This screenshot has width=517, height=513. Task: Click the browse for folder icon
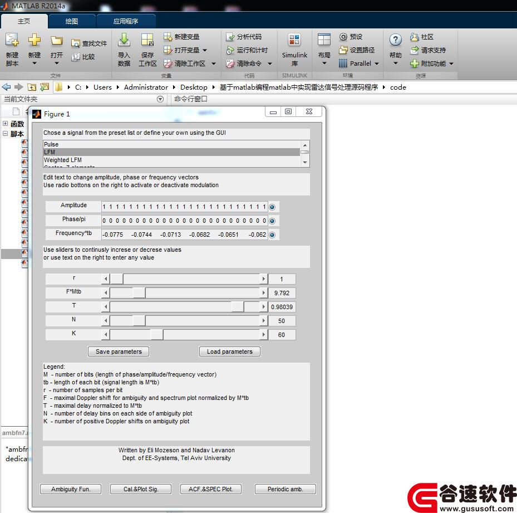44,87
